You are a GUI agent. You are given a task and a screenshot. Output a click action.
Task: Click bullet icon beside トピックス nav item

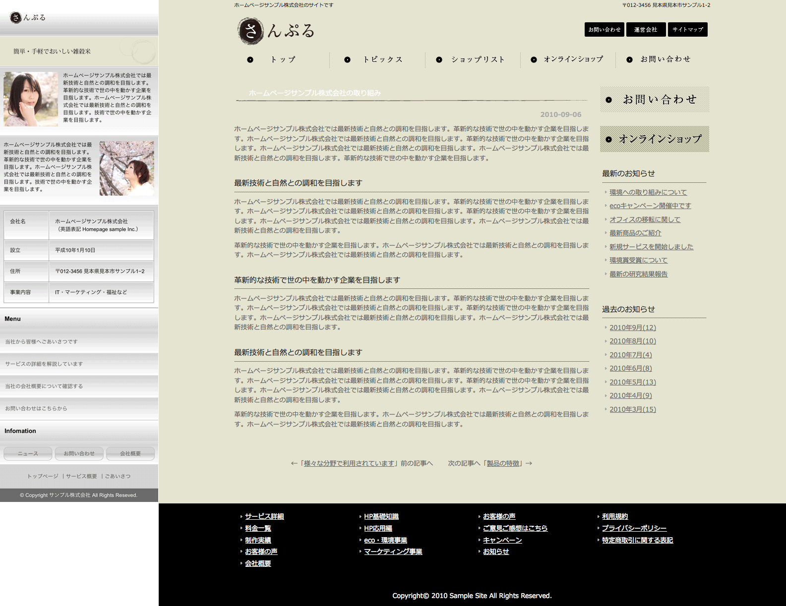click(x=347, y=59)
